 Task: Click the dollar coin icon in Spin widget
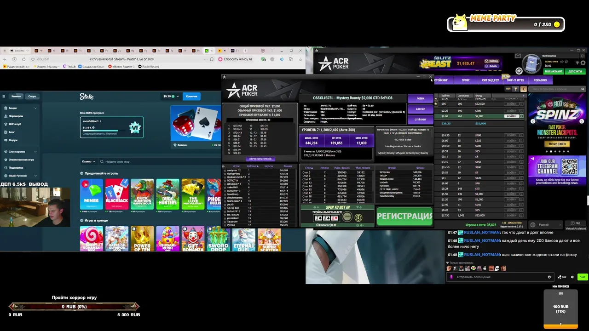[358, 218]
